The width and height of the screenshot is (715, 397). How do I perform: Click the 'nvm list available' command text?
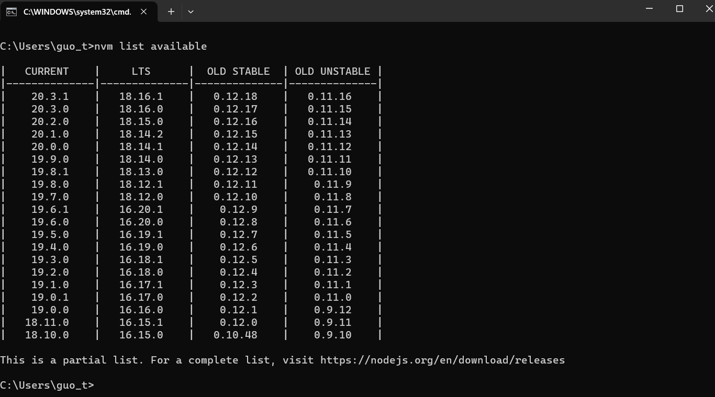(150, 47)
